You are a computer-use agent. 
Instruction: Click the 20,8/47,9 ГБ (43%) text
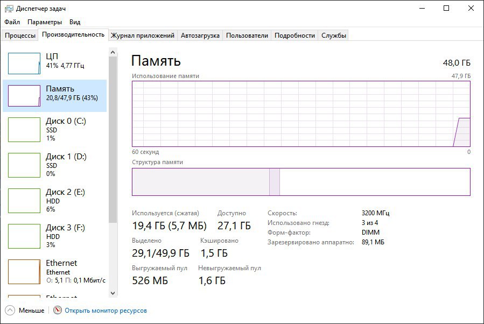[x=72, y=98]
